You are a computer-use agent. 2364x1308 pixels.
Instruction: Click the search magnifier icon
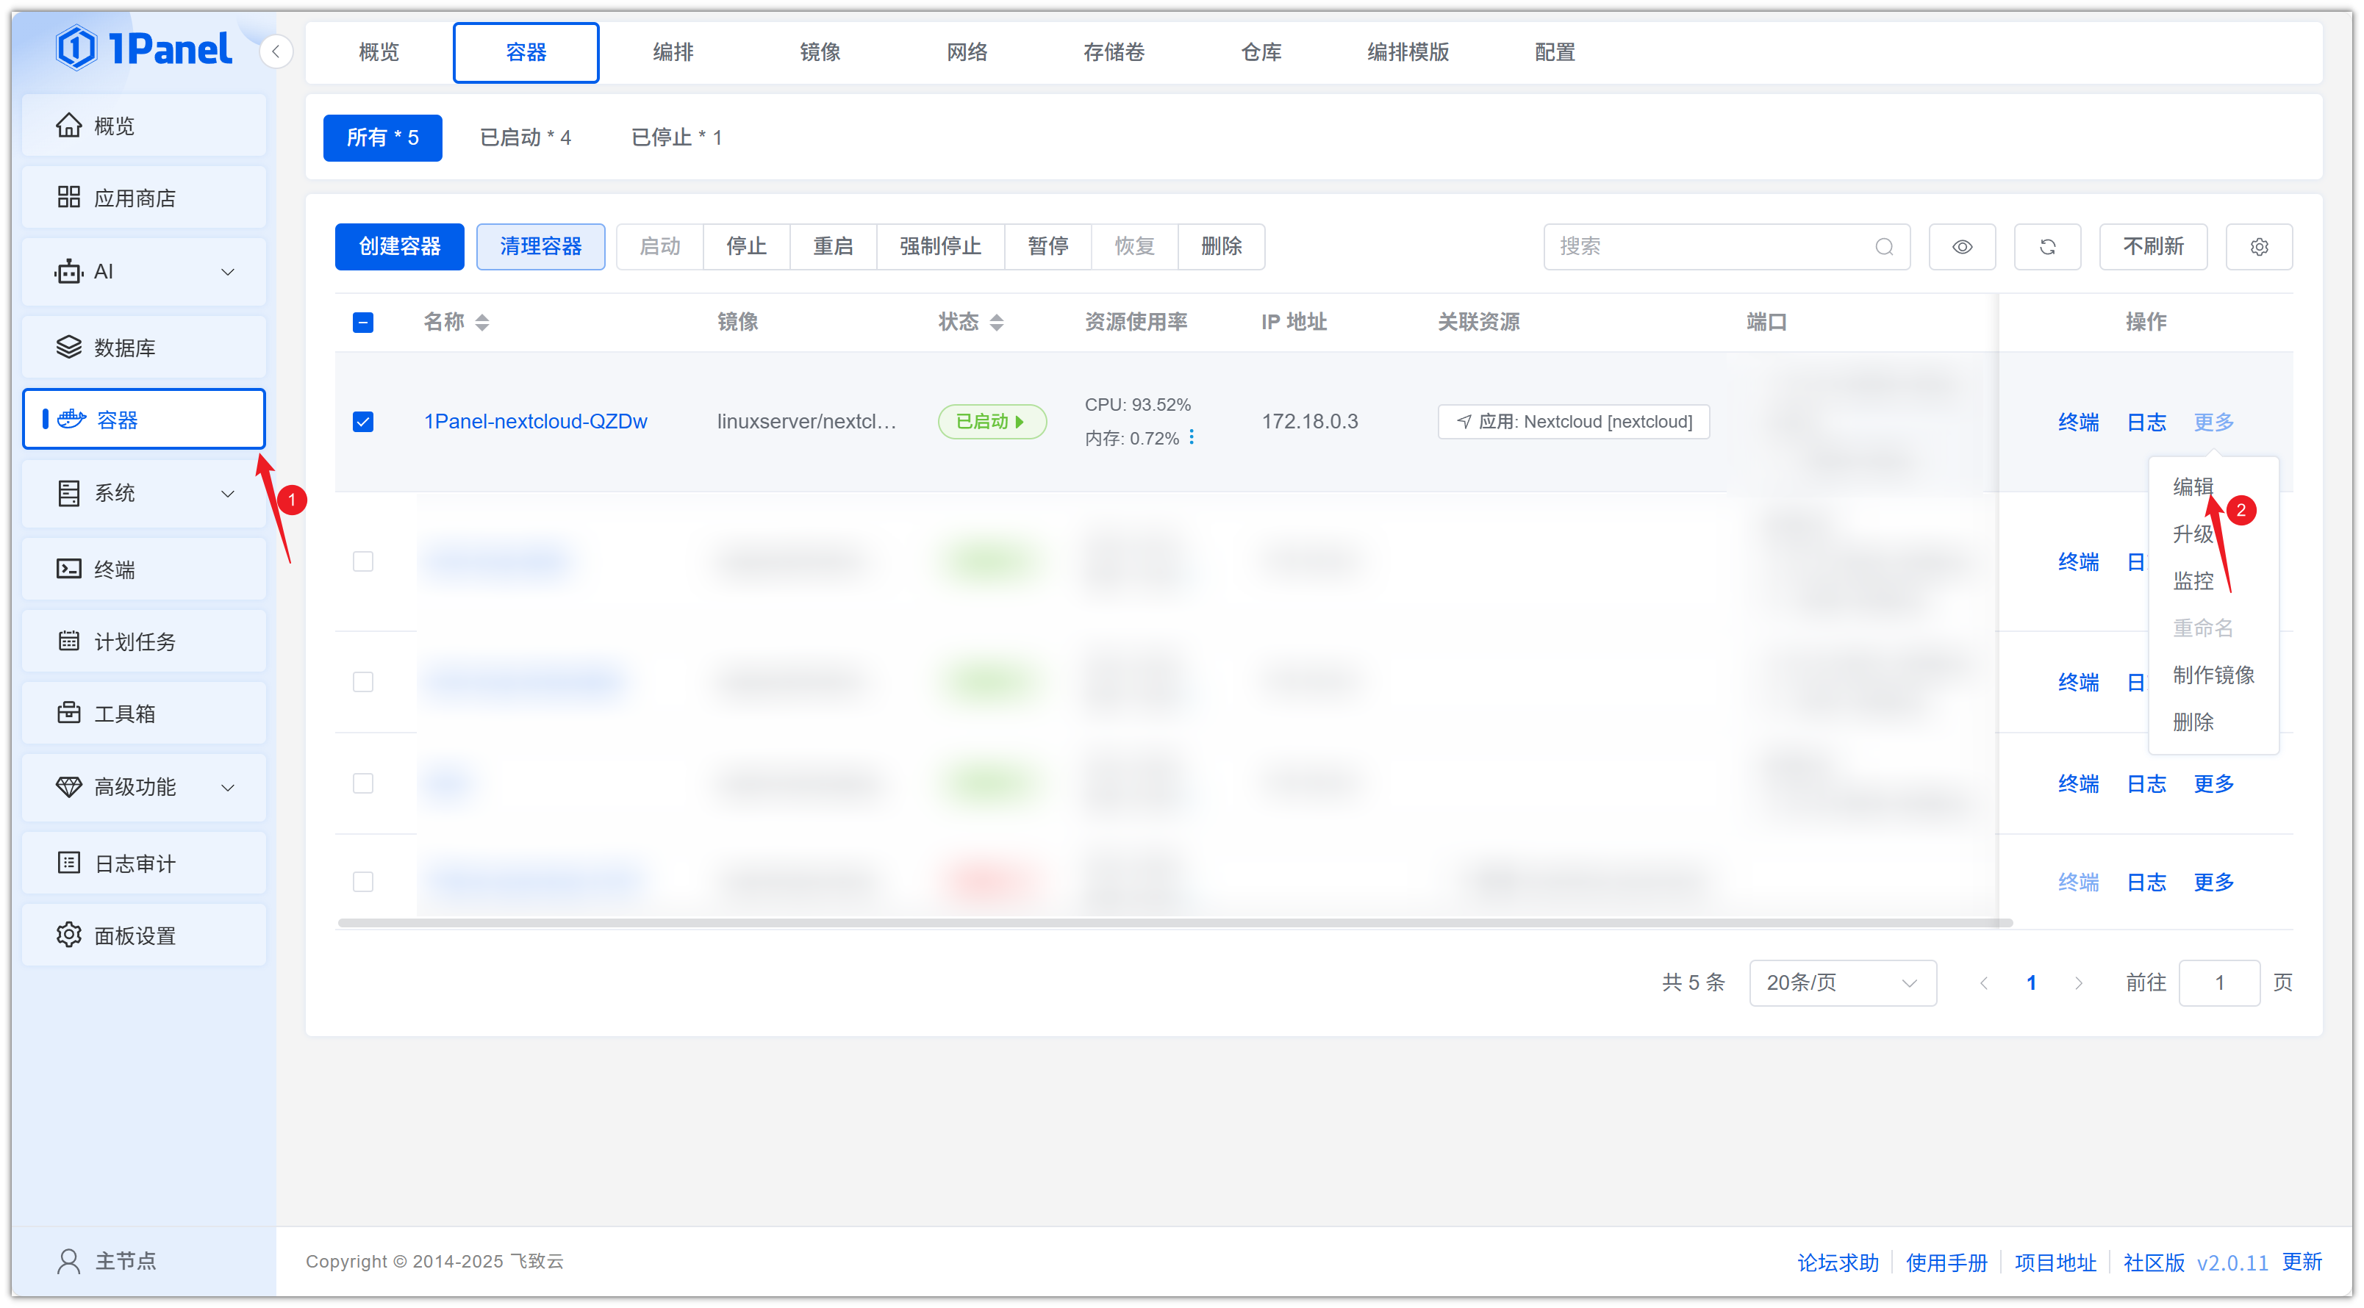click(x=1883, y=247)
